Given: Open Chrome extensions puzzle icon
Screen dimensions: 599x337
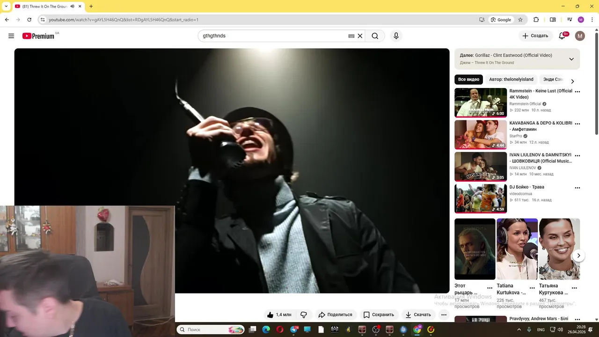Looking at the screenshot, I should (536, 20).
